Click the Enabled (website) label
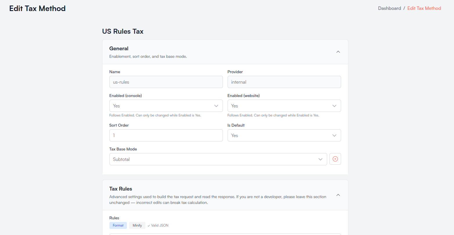Image resolution: width=454 pixels, height=235 pixels. pos(244,96)
